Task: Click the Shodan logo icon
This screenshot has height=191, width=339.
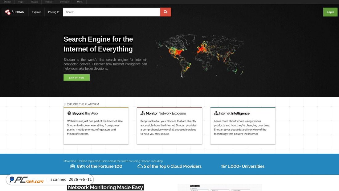Action: 8,12
